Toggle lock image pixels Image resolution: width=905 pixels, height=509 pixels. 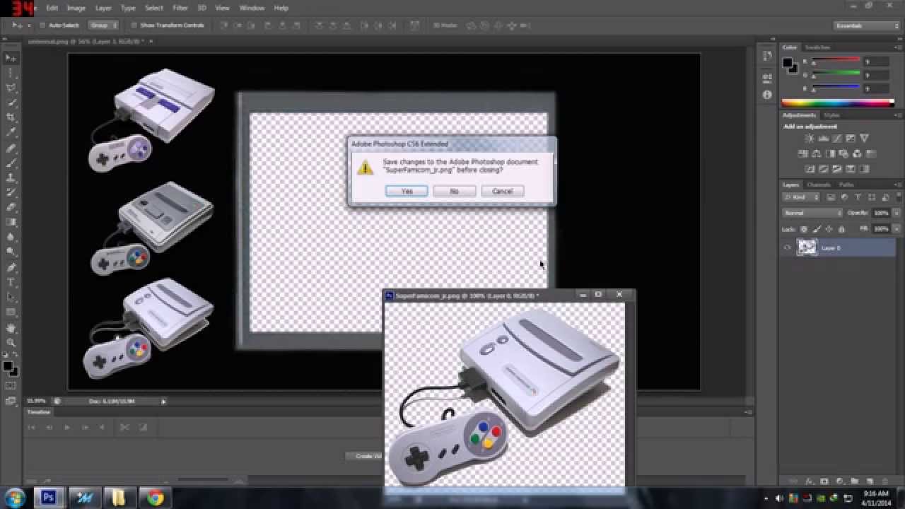[817, 229]
